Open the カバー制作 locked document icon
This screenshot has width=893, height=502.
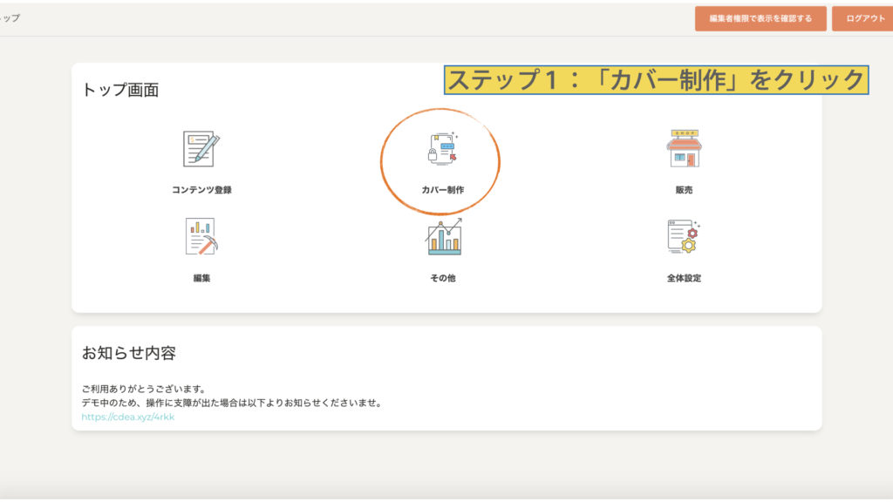coord(442,149)
